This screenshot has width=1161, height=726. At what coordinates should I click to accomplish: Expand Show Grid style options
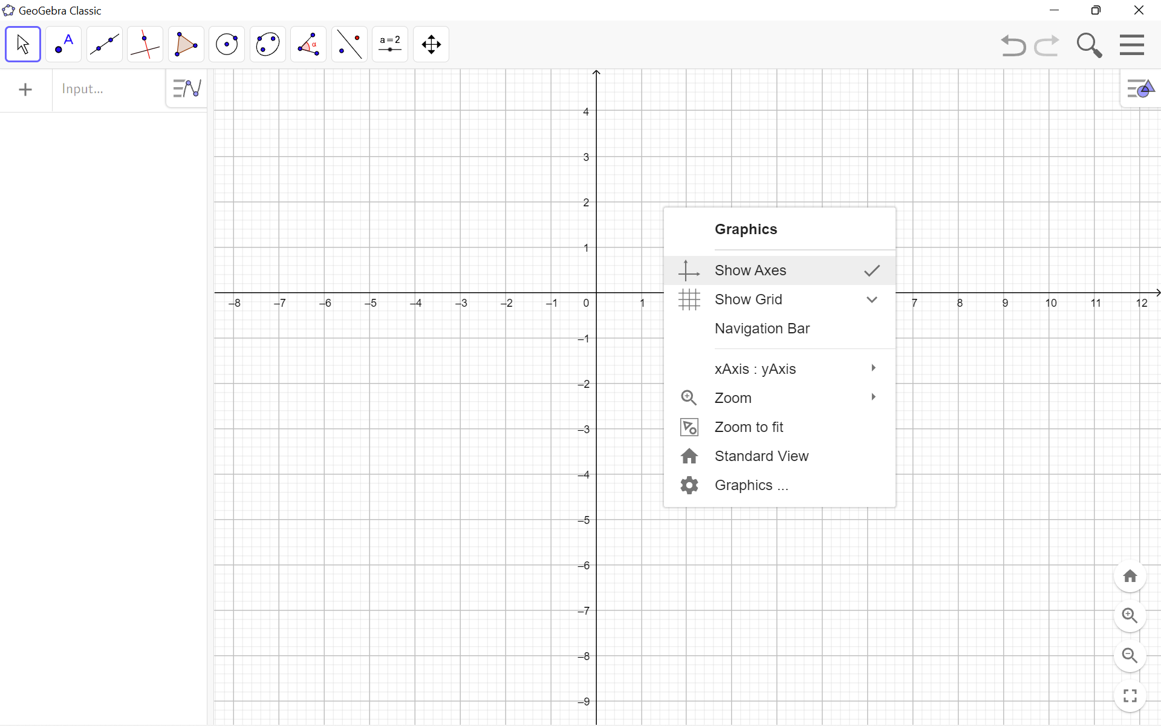pyautogui.click(x=872, y=299)
